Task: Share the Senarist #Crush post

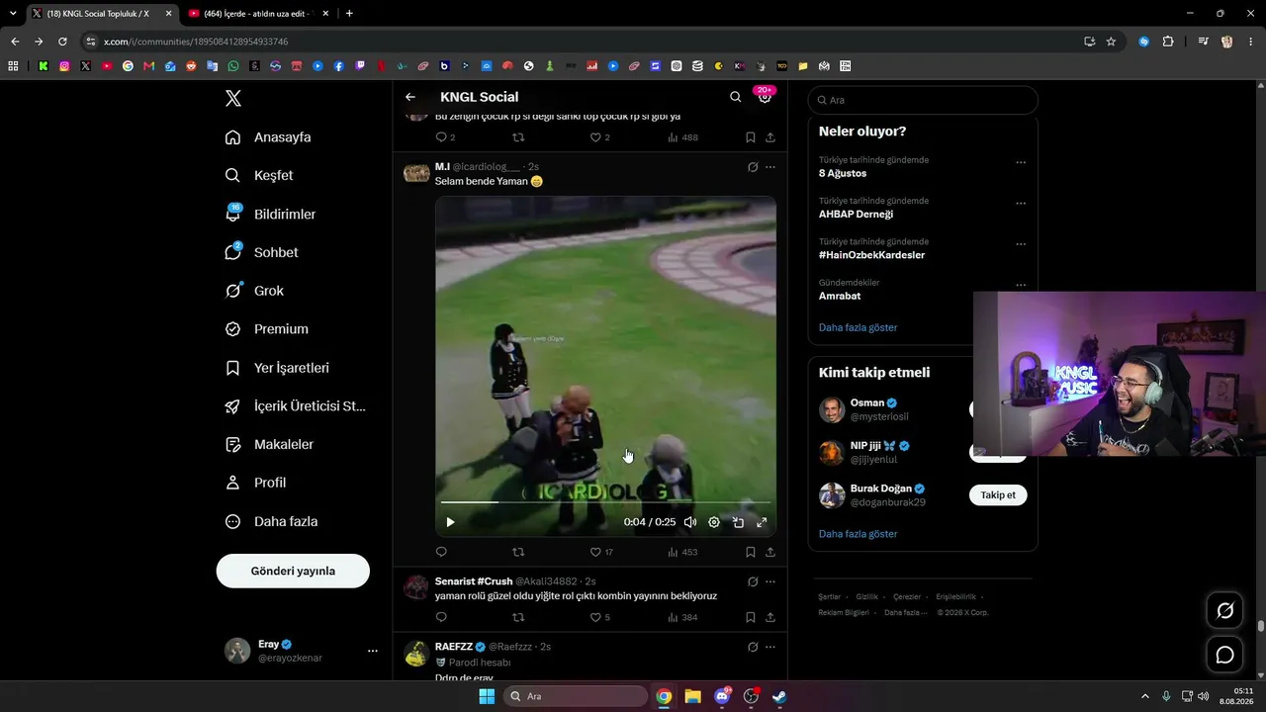Action: click(x=770, y=617)
